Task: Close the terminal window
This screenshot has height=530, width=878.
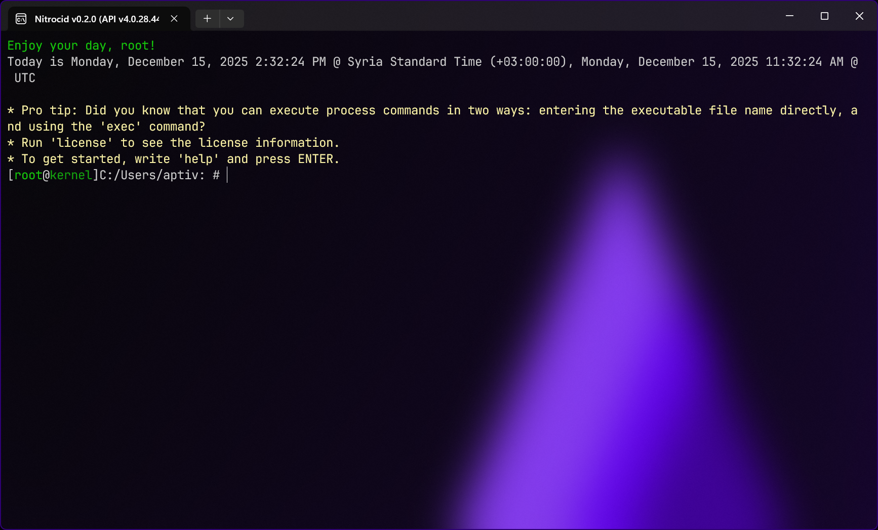Action: click(859, 16)
